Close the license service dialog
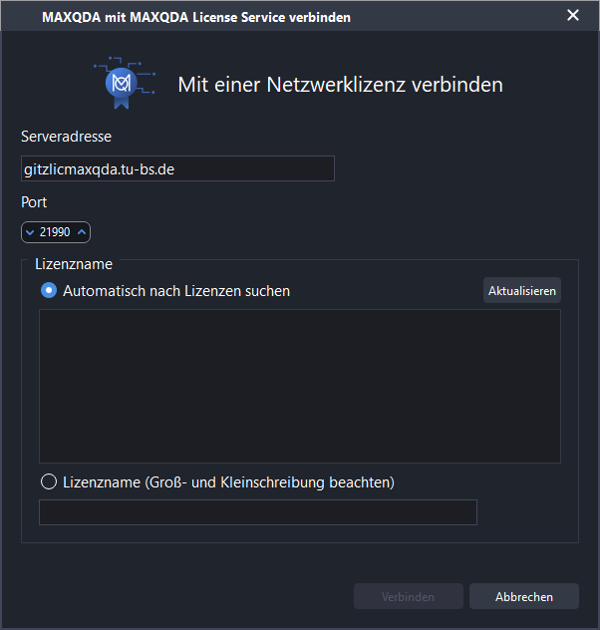The image size is (600, 630). 573,15
